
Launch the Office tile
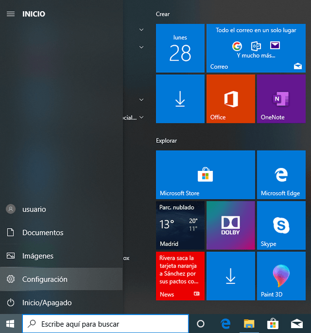click(231, 99)
